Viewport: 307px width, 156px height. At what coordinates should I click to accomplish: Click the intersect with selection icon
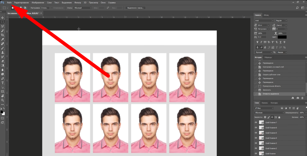click(25, 8)
